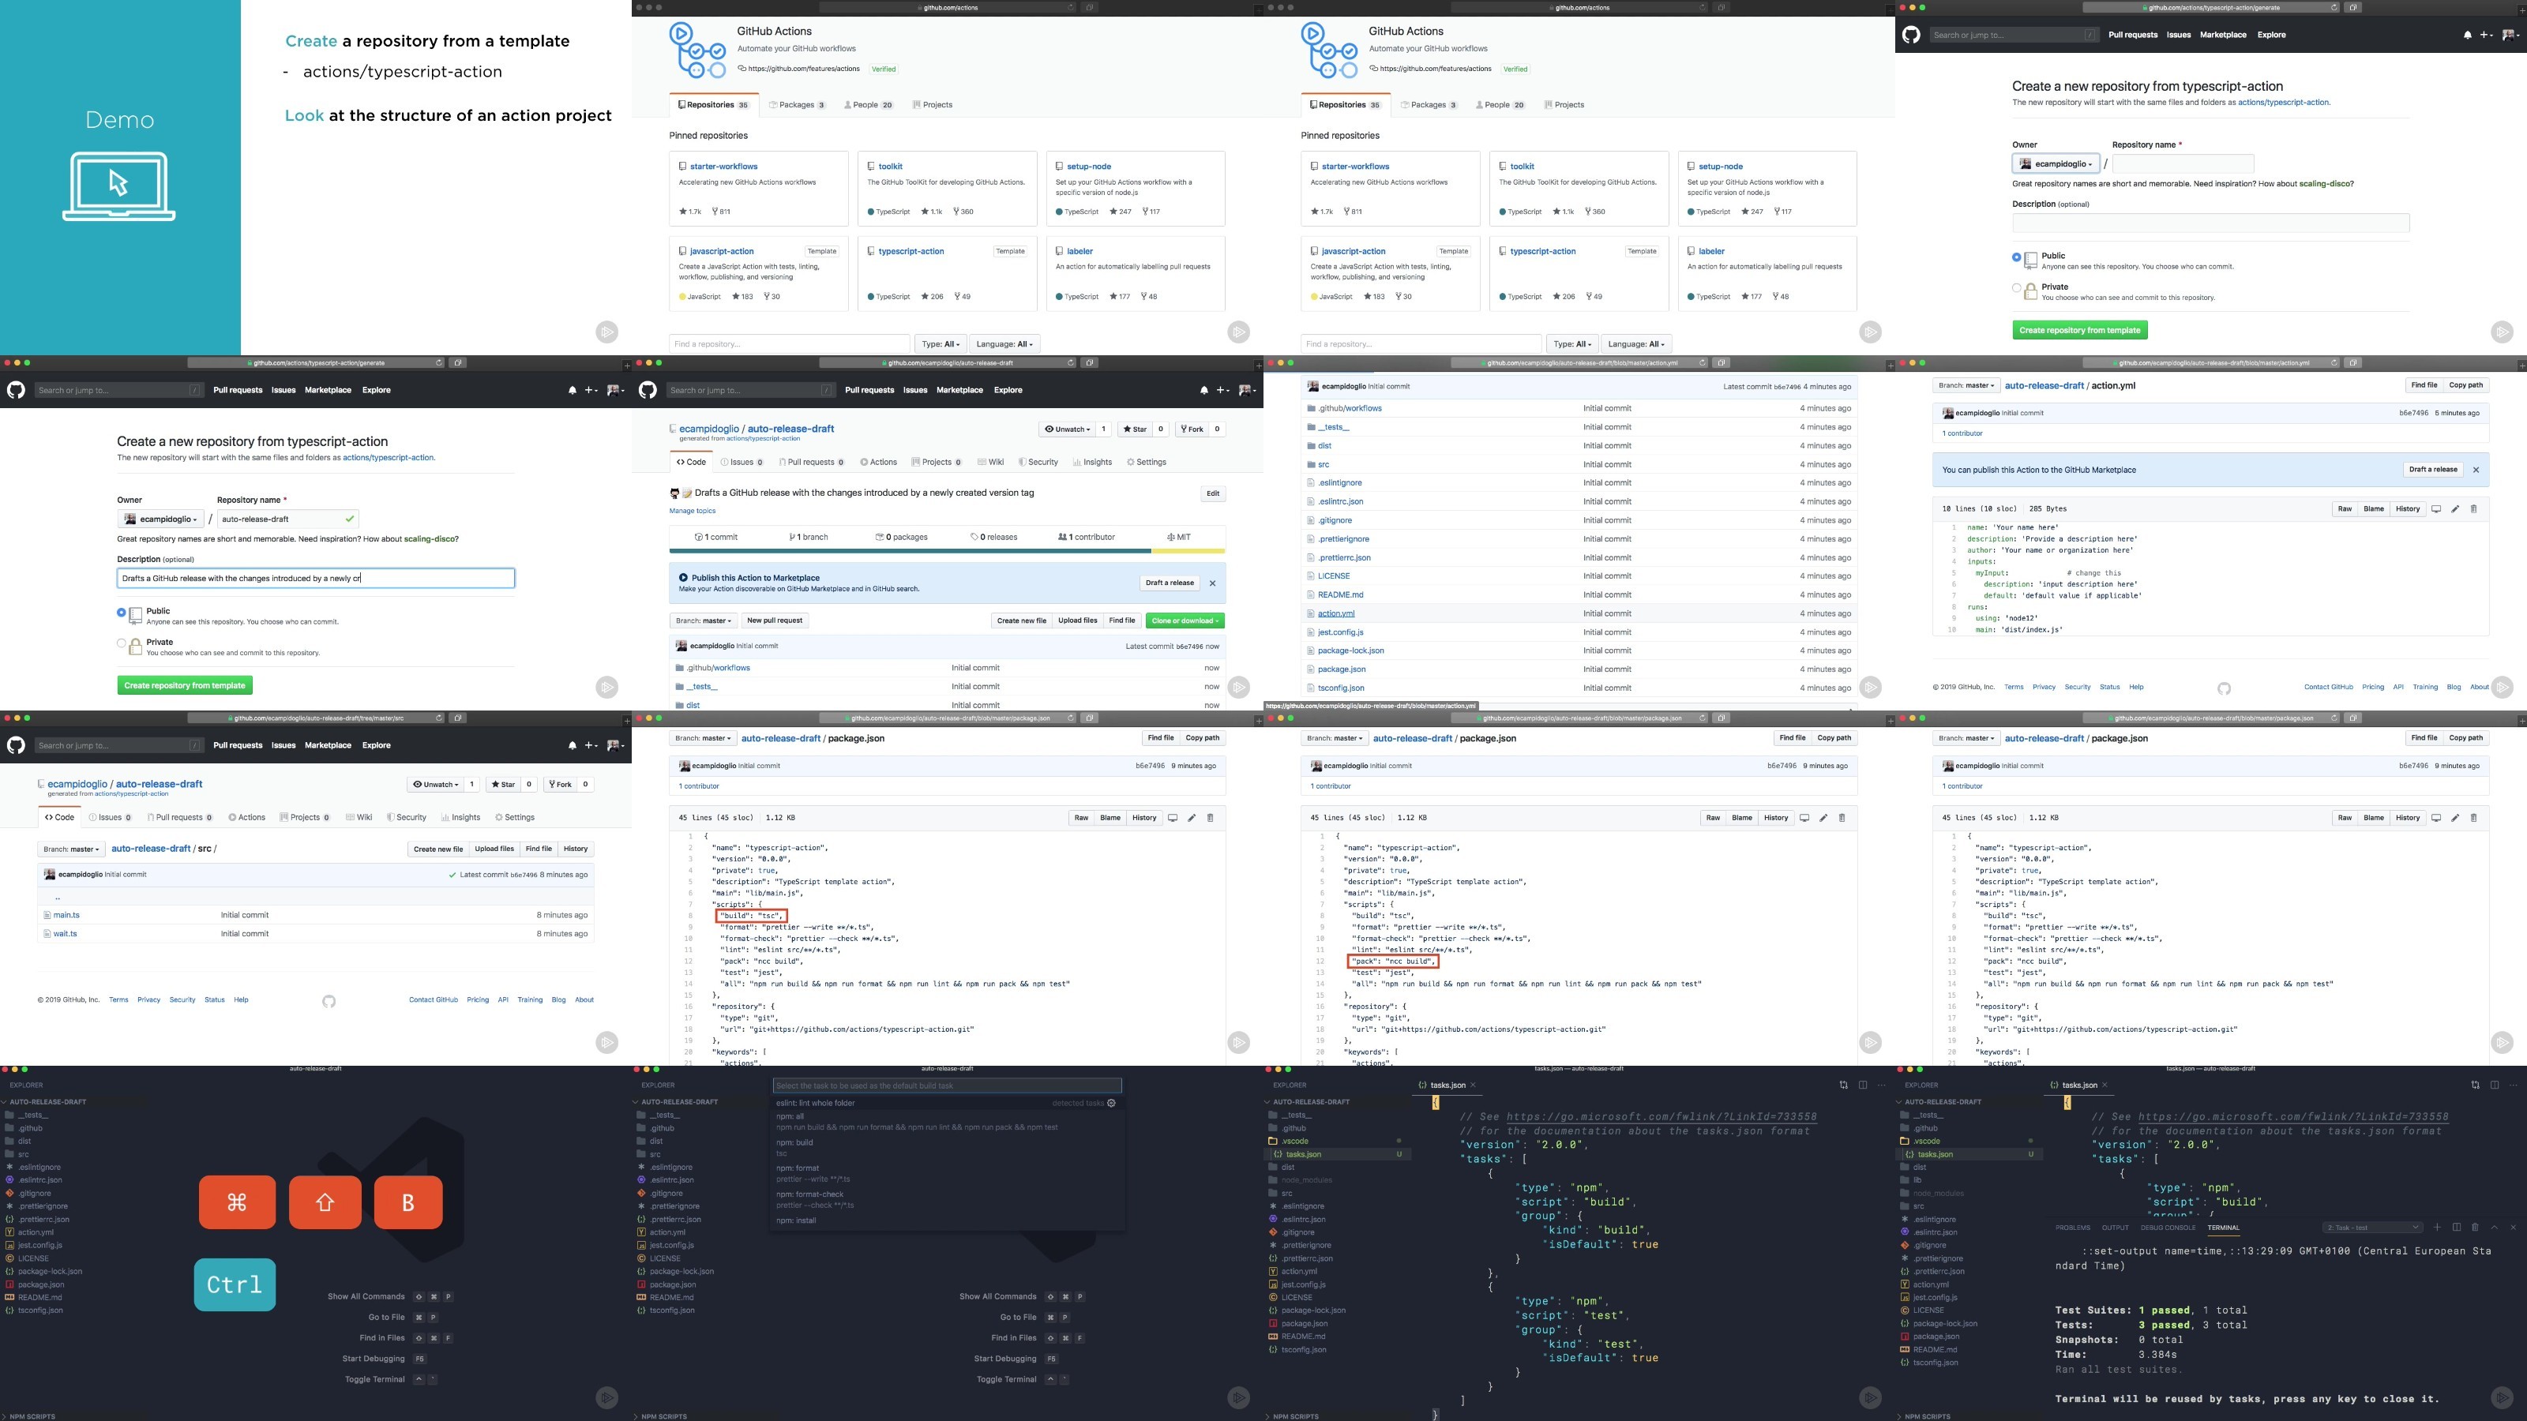Open 'Branch: master' dropdown on repository home page
This screenshot has width=2527, height=1421.
pyautogui.click(x=704, y=621)
